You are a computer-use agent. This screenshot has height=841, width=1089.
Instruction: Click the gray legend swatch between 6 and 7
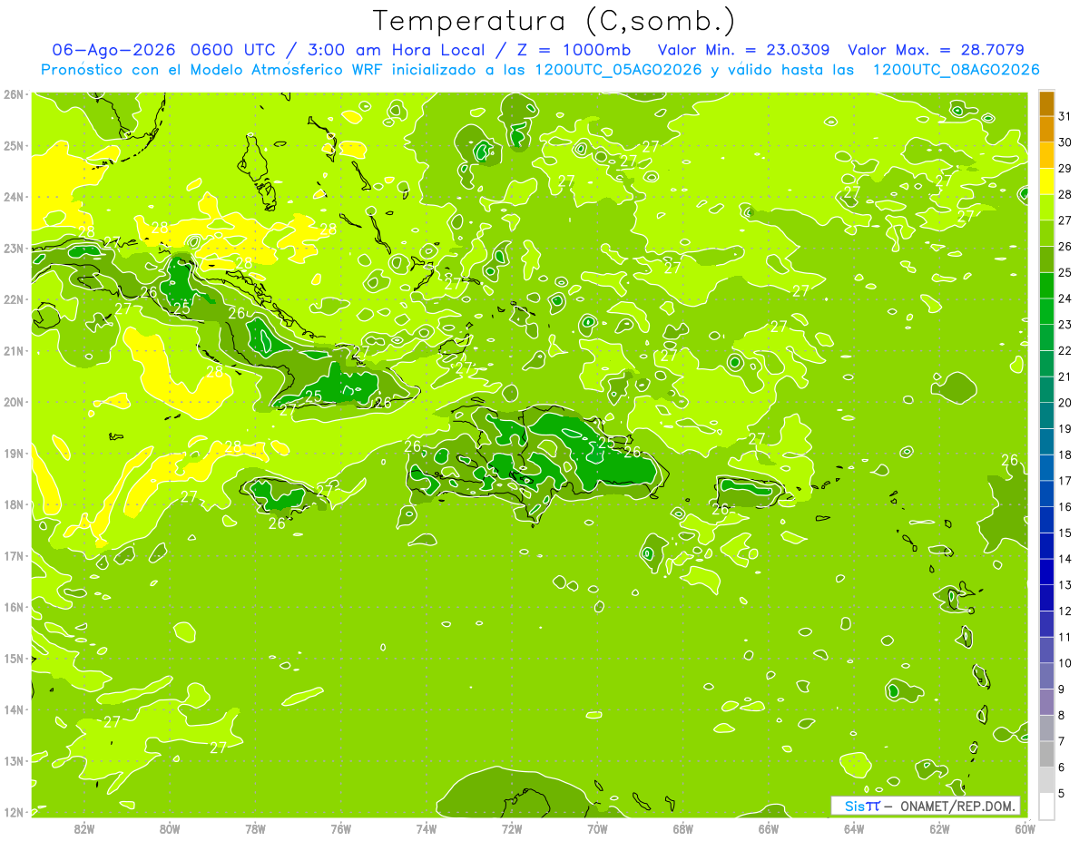click(x=1045, y=754)
